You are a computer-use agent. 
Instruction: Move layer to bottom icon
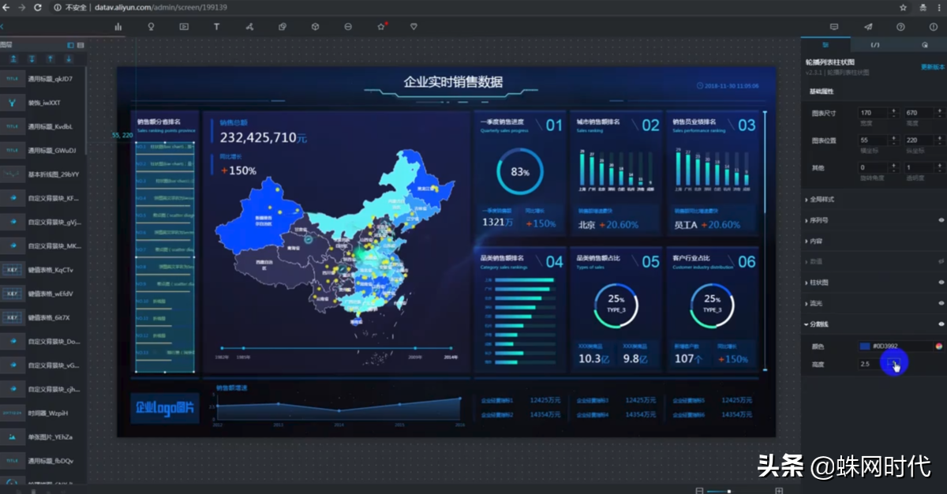tap(32, 58)
